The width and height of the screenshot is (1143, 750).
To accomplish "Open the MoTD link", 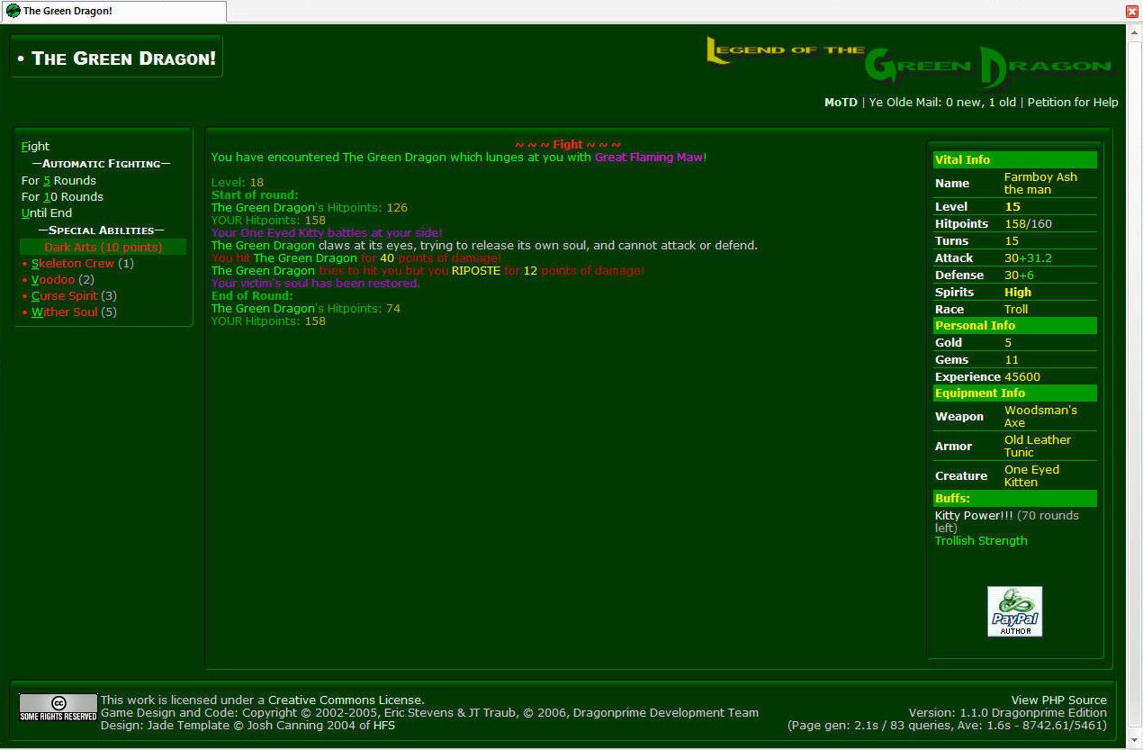I will (841, 103).
